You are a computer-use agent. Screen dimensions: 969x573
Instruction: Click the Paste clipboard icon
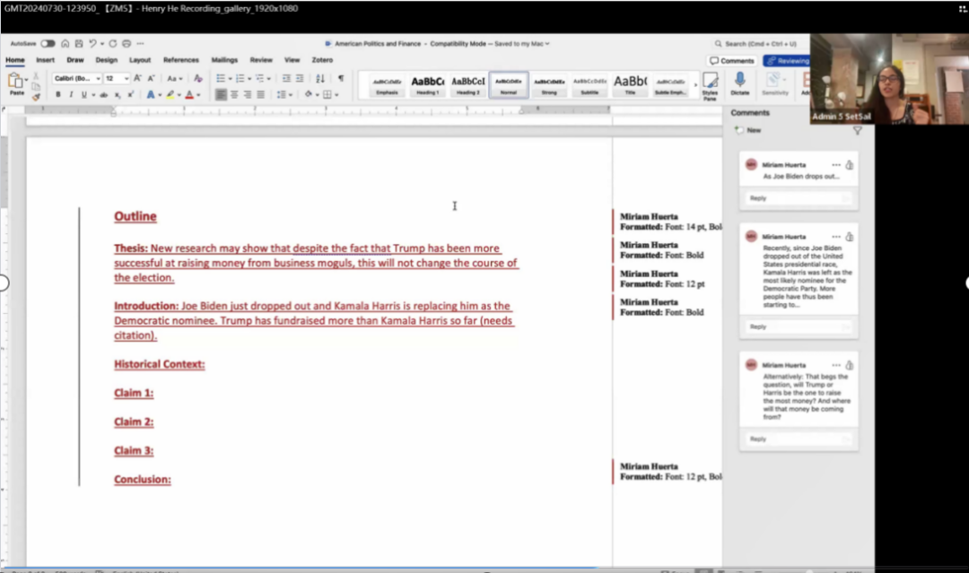15,81
